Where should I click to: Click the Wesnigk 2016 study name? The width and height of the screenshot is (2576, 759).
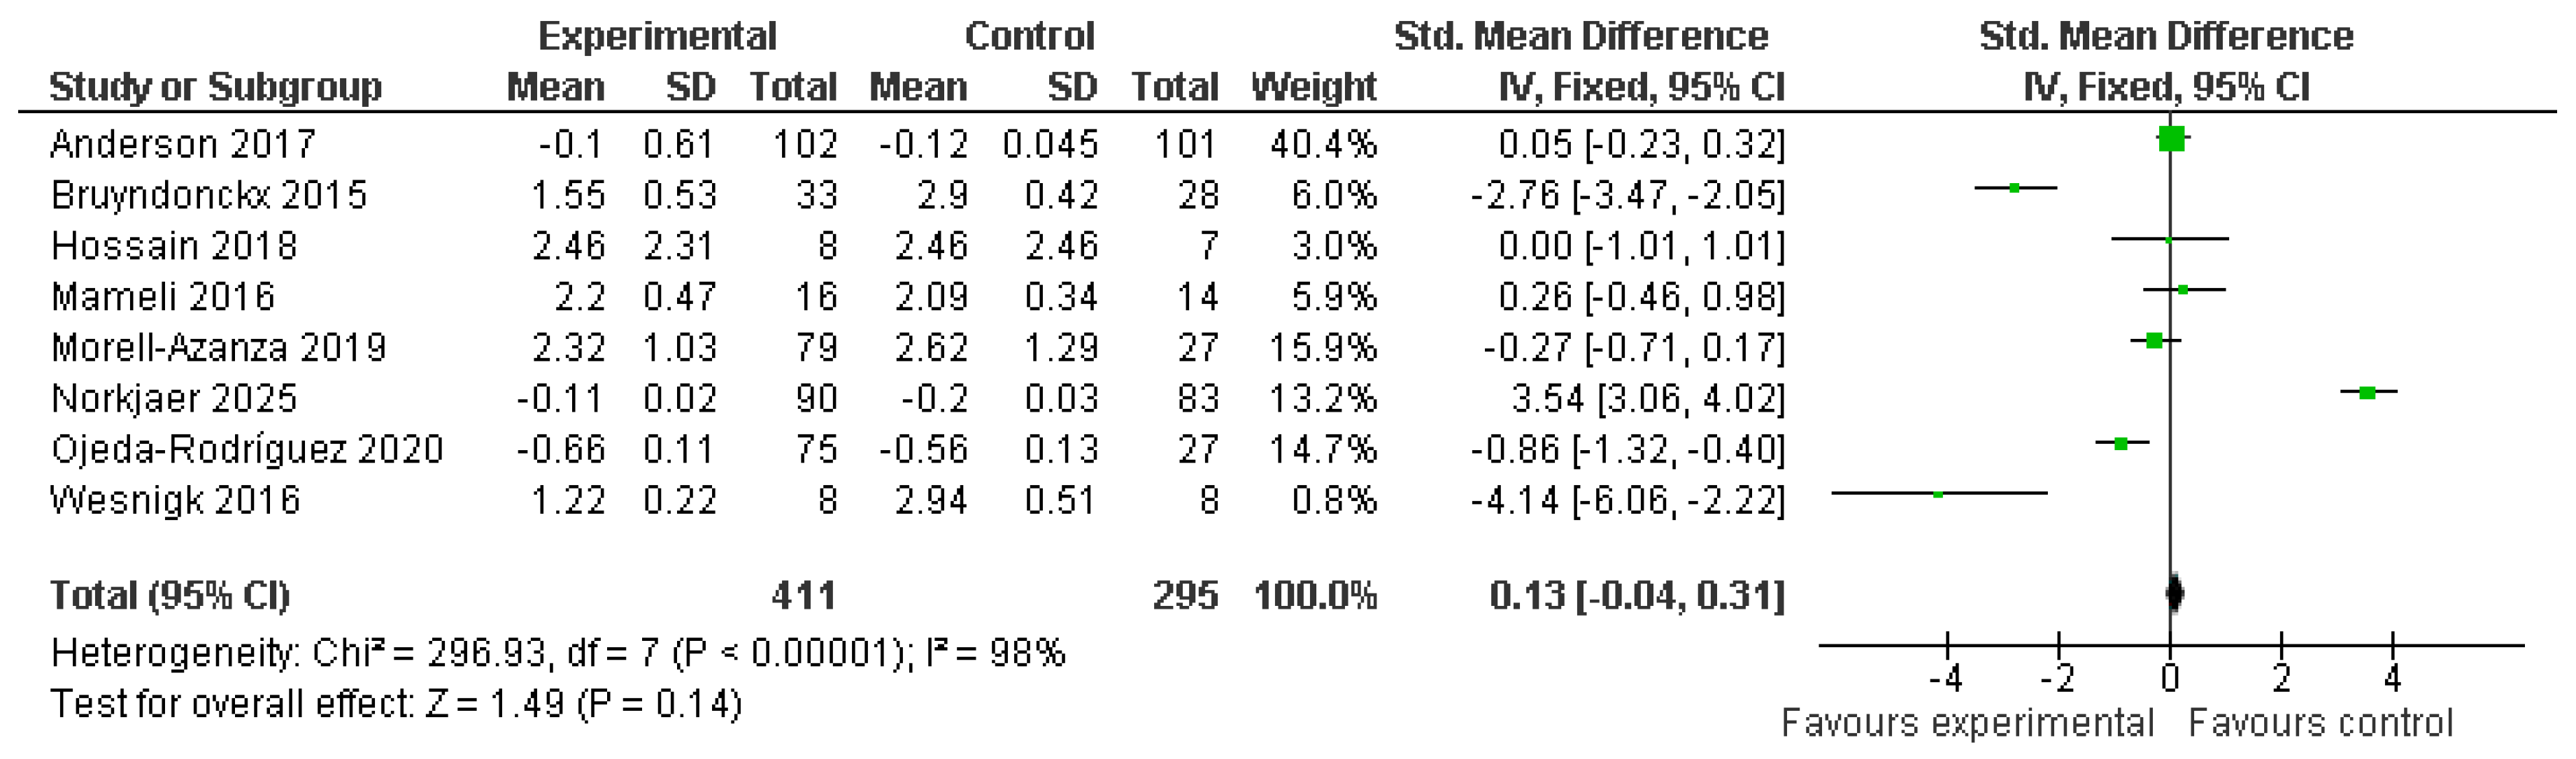(175, 501)
